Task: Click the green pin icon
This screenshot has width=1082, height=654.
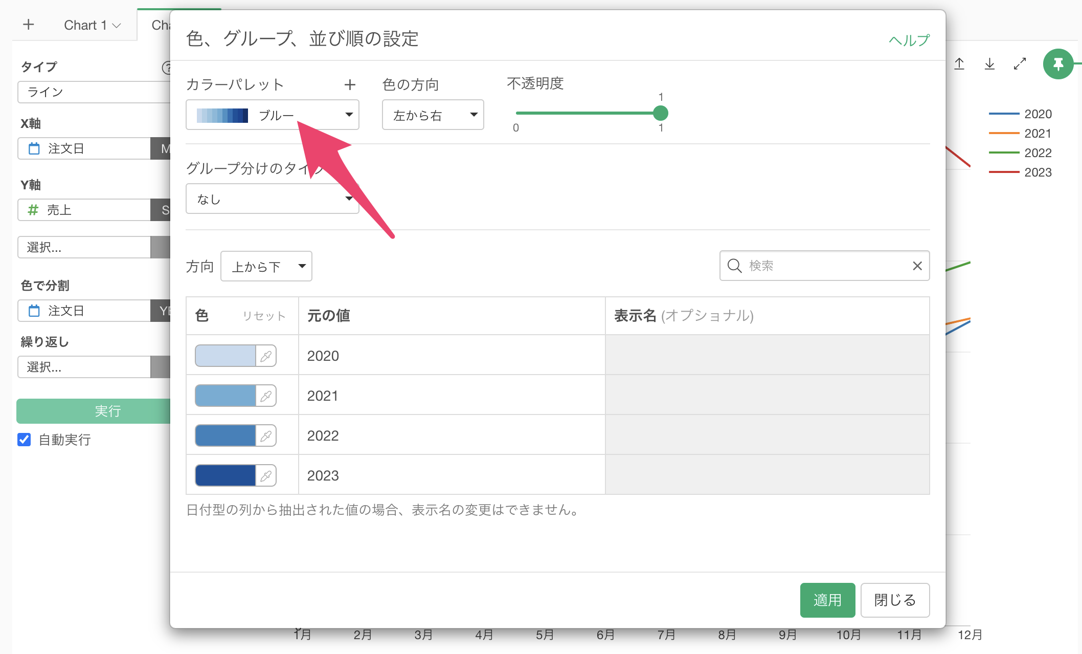Action: coord(1057,64)
